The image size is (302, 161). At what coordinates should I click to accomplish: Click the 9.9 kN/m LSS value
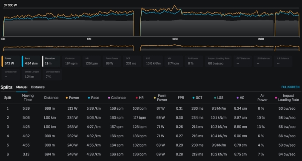click(218, 145)
